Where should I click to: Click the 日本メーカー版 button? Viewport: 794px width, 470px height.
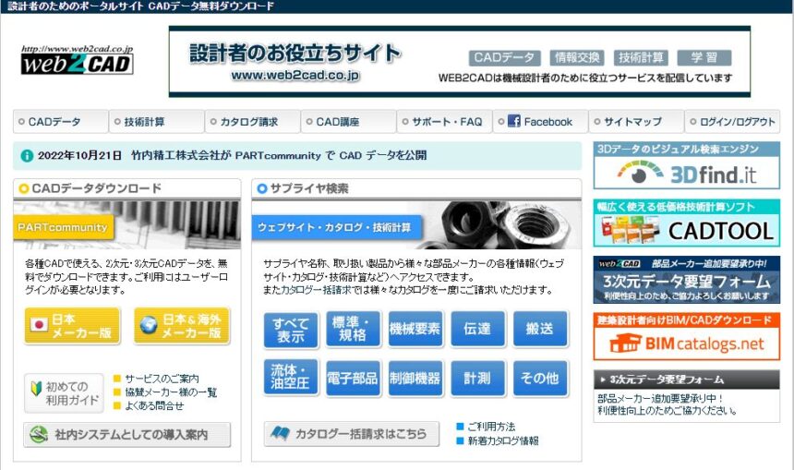(x=72, y=326)
